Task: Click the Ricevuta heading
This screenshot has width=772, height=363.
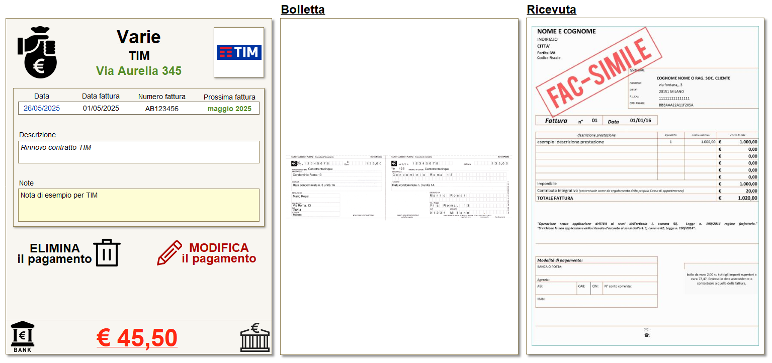Action: pos(551,10)
